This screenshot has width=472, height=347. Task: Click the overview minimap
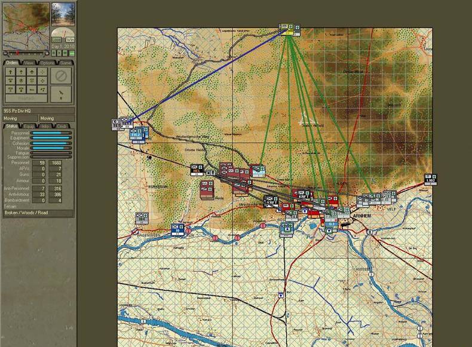(24, 26)
